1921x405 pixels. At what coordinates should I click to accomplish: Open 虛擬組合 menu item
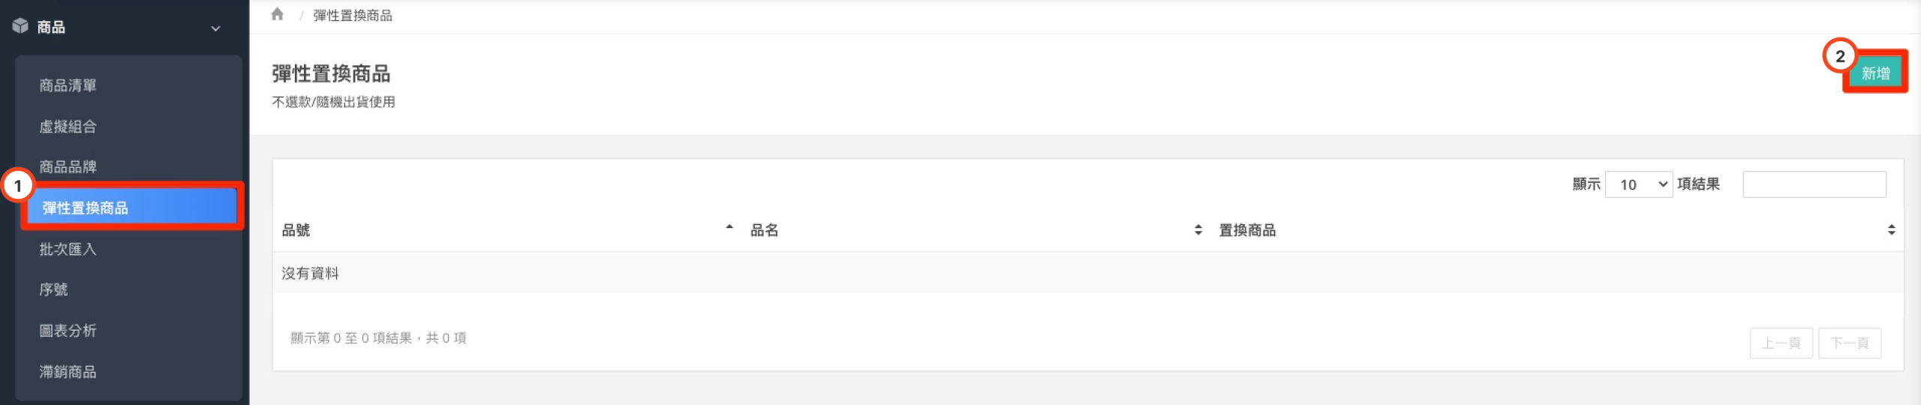tap(68, 127)
